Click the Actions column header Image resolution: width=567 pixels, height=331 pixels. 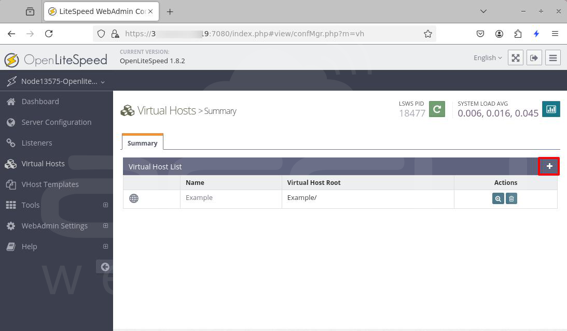(505, 183)
